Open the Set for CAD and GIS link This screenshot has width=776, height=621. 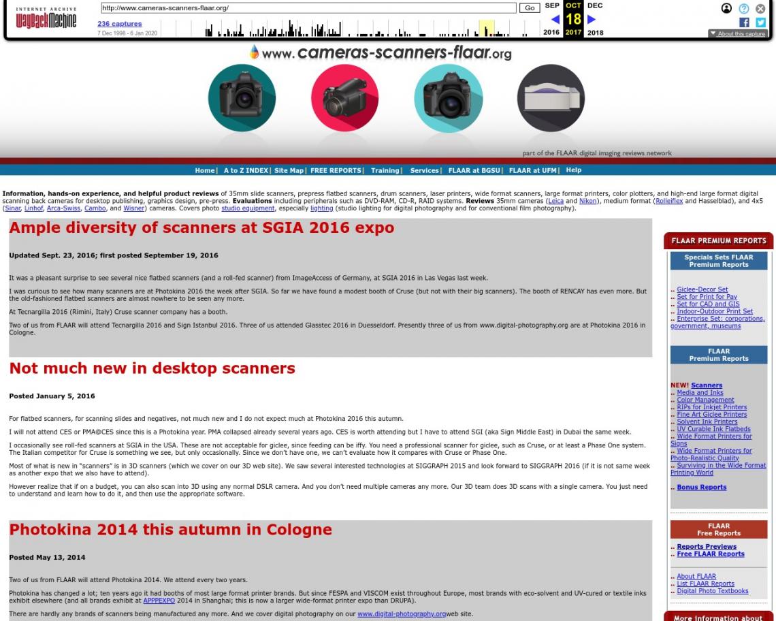(x=708, y=304)
